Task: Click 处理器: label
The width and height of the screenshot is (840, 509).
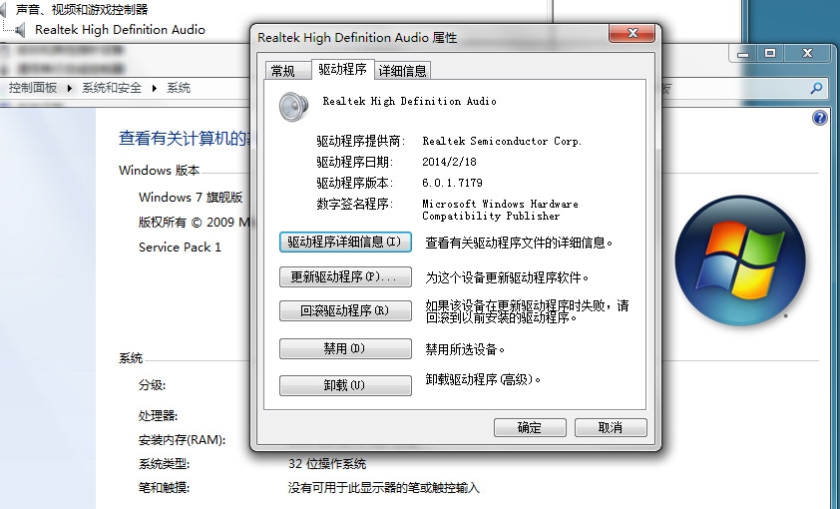Action: [158, 415]
